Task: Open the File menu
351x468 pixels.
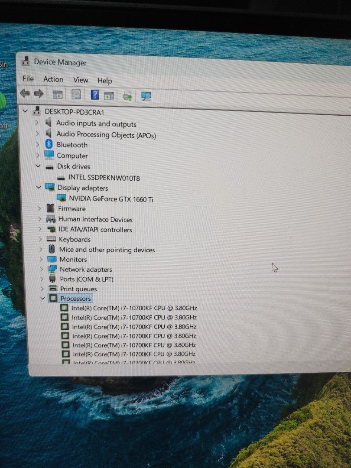Action: tap(28, 79)
